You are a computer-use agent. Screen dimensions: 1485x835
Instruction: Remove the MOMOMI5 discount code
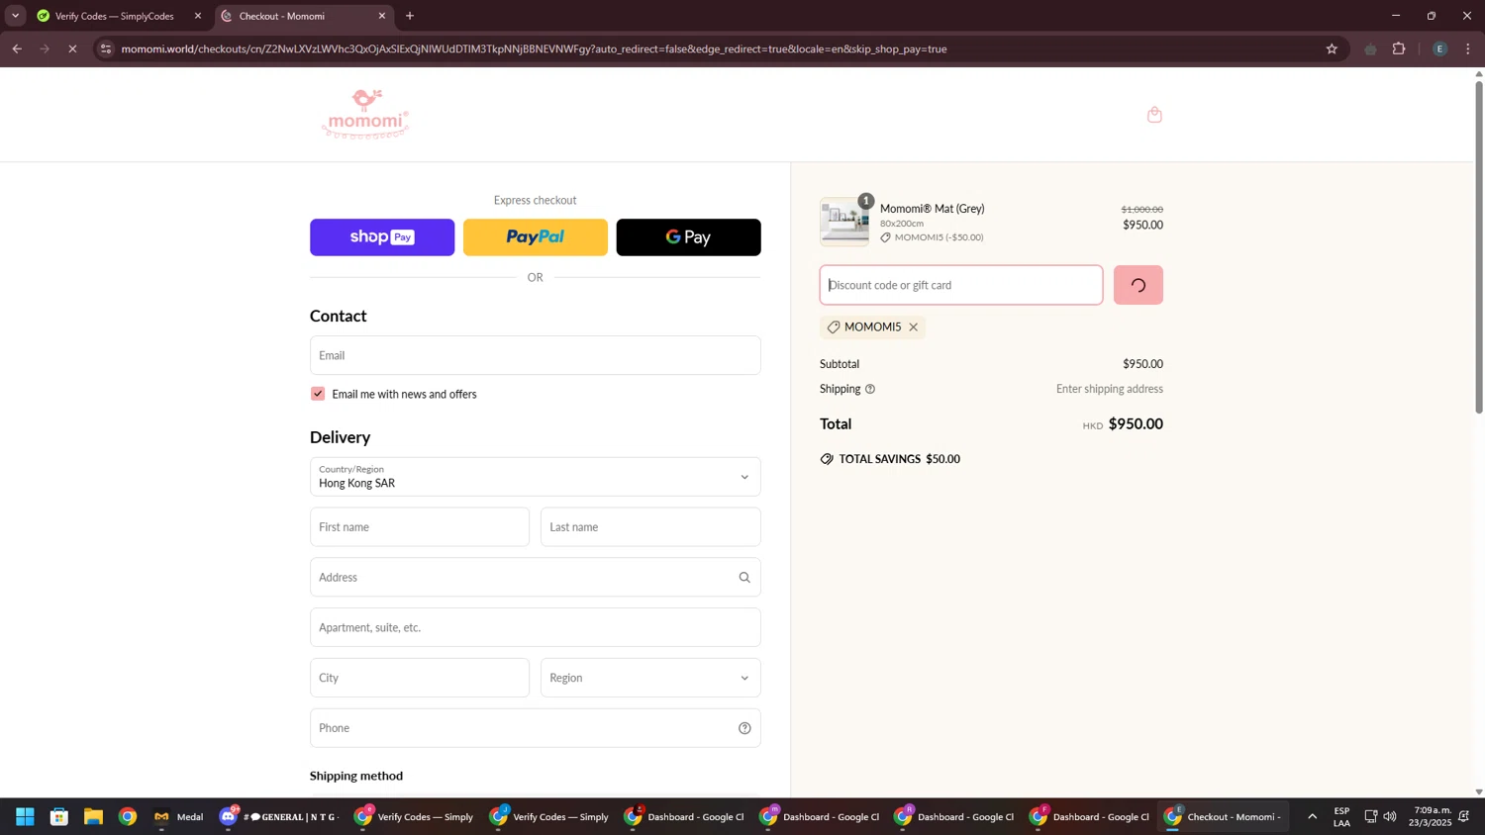click(x=914, y=327)
